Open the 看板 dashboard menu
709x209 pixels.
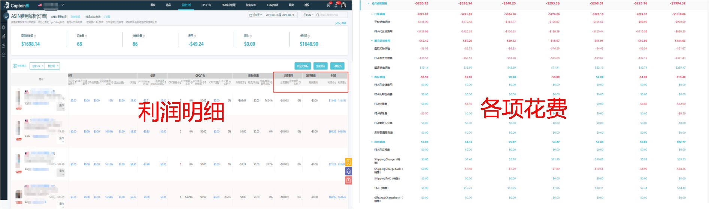point(153,5)
